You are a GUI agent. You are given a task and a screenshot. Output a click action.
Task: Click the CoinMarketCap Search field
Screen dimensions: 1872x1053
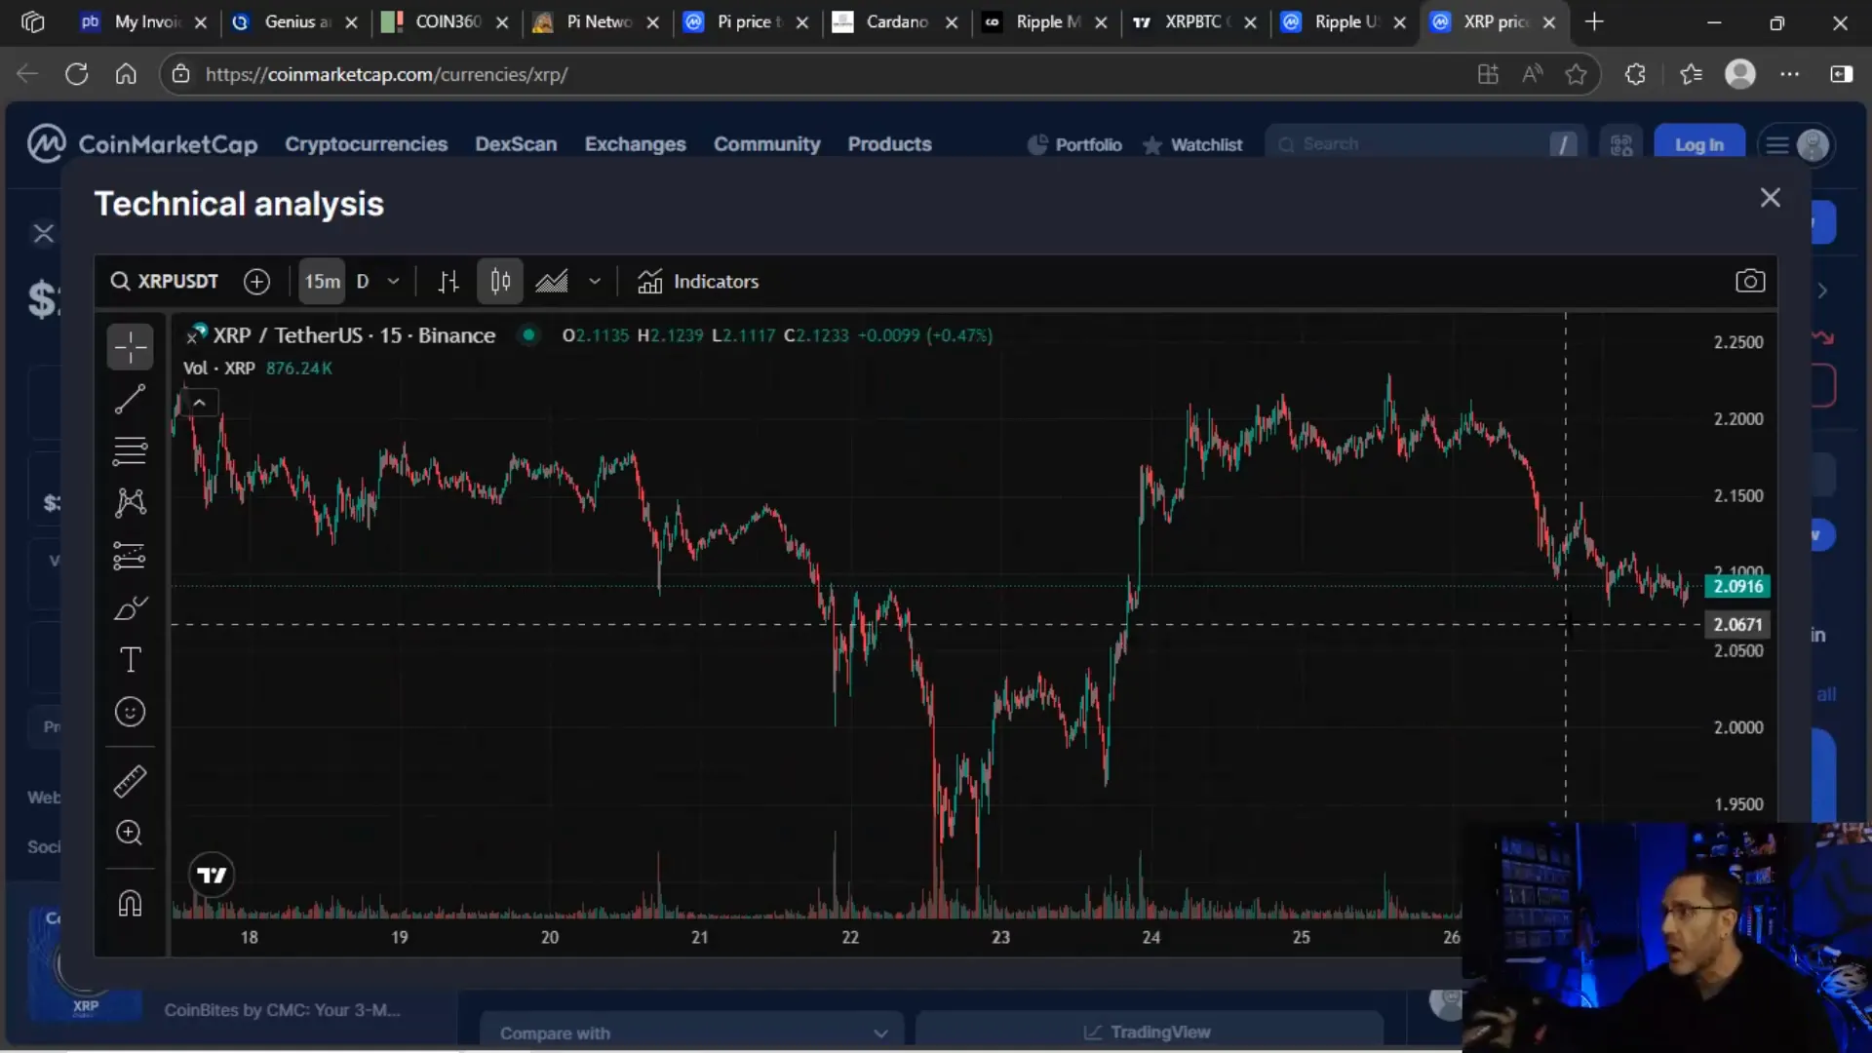point(1425,144)
